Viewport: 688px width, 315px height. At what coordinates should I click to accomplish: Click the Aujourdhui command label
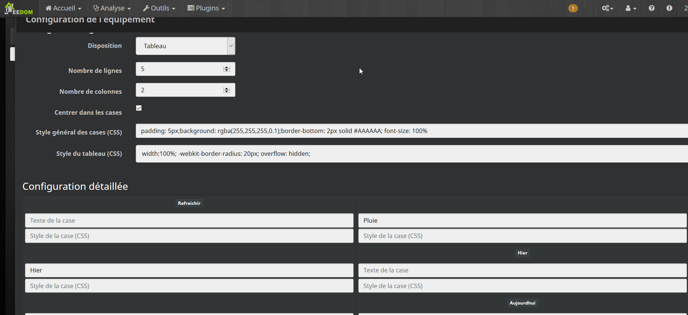(x=523, y=303)
